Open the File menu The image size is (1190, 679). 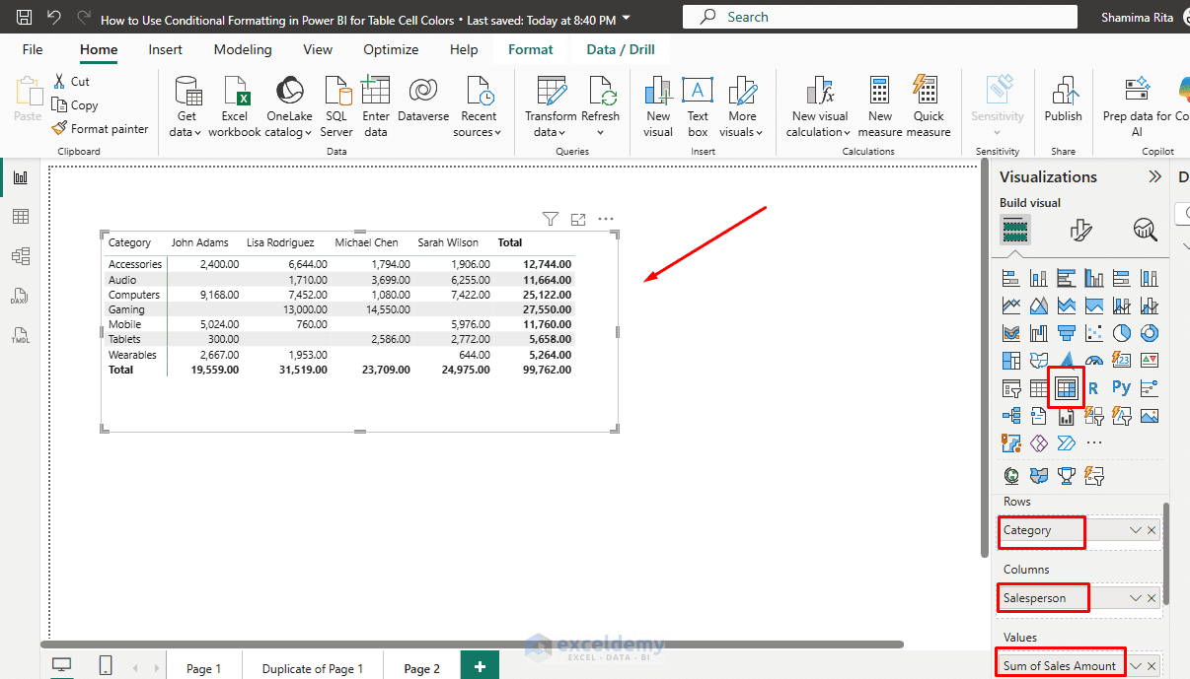33,49
